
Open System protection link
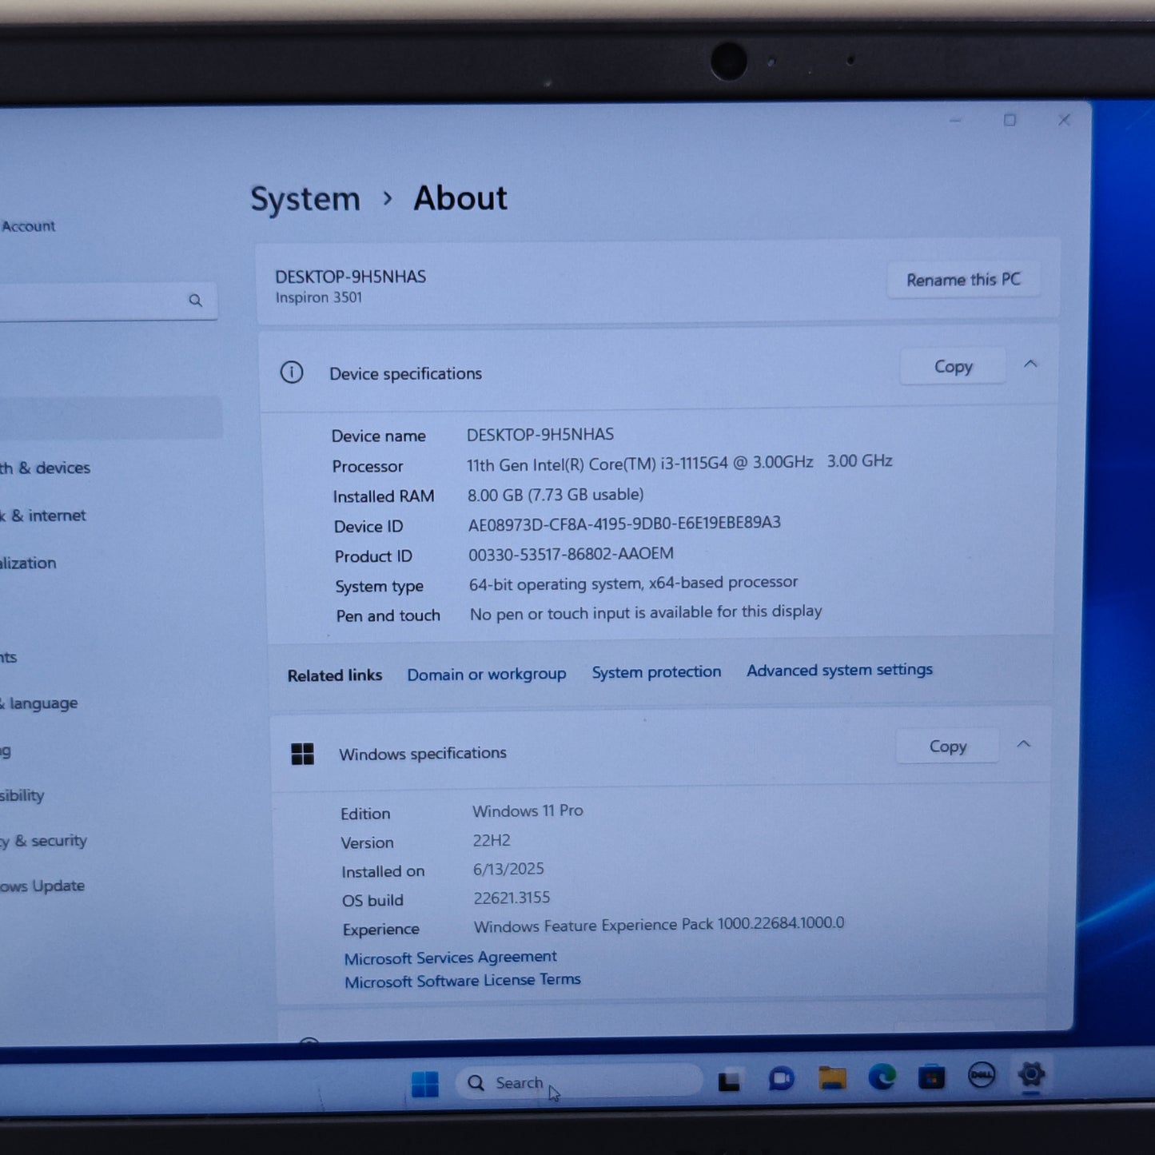click(656, 672)
